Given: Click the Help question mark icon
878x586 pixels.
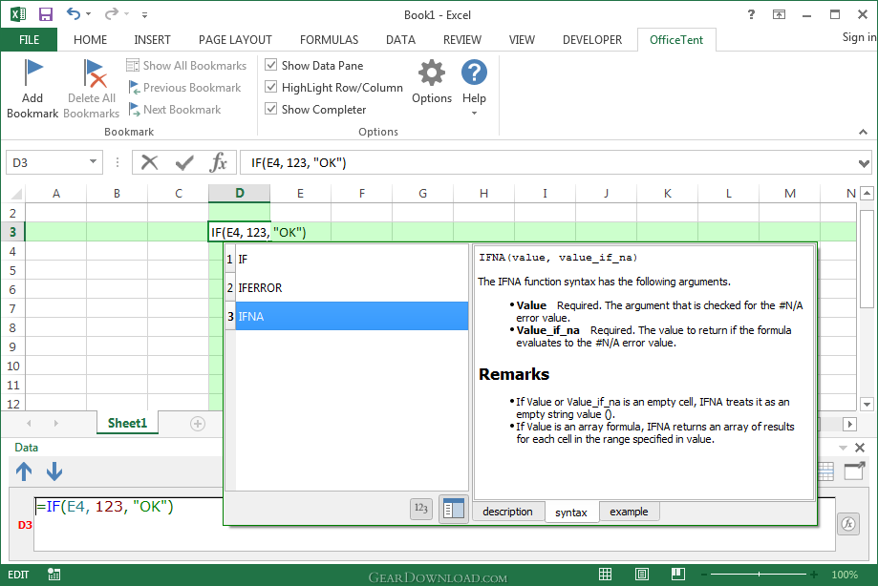Looking at the screenshot, I should point(474,73).
